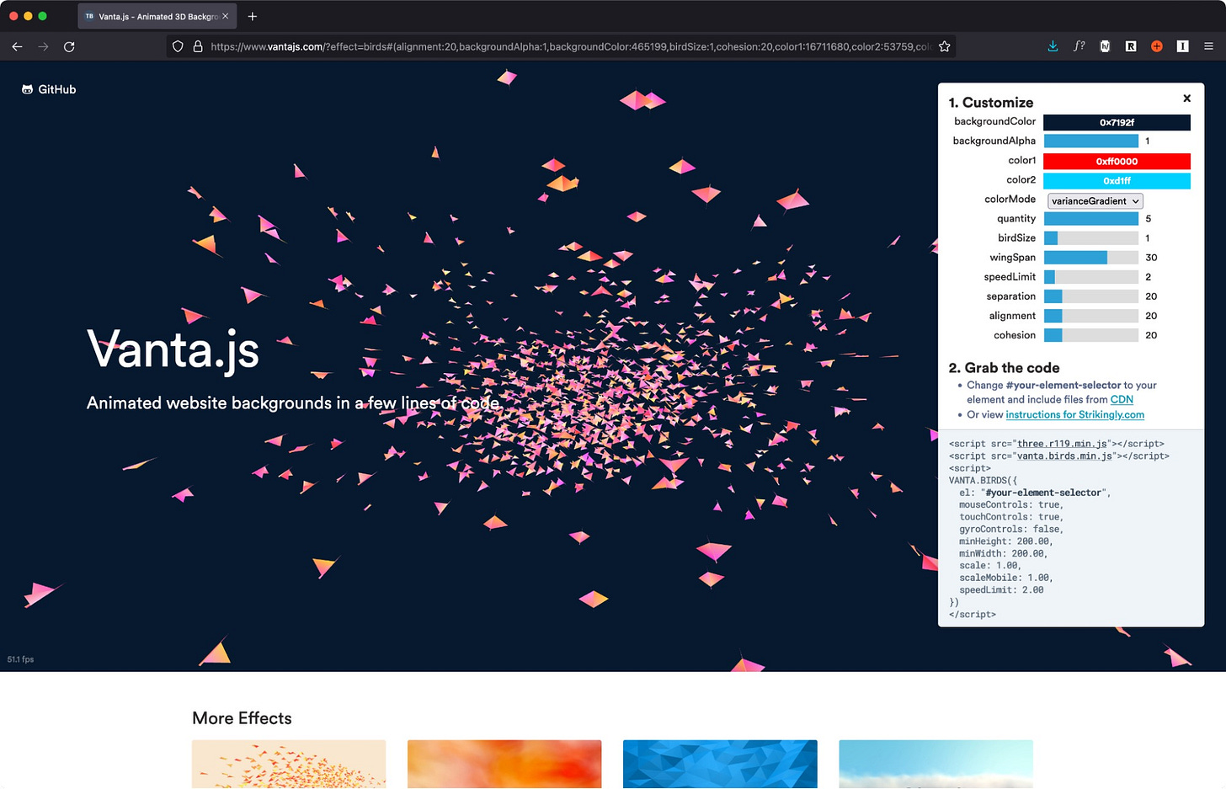Click the I extension icon
The height and width of the screenshot is (789, 1226).
(x=1182, y=46)
